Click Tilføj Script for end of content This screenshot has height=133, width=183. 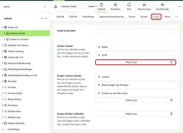131,114
